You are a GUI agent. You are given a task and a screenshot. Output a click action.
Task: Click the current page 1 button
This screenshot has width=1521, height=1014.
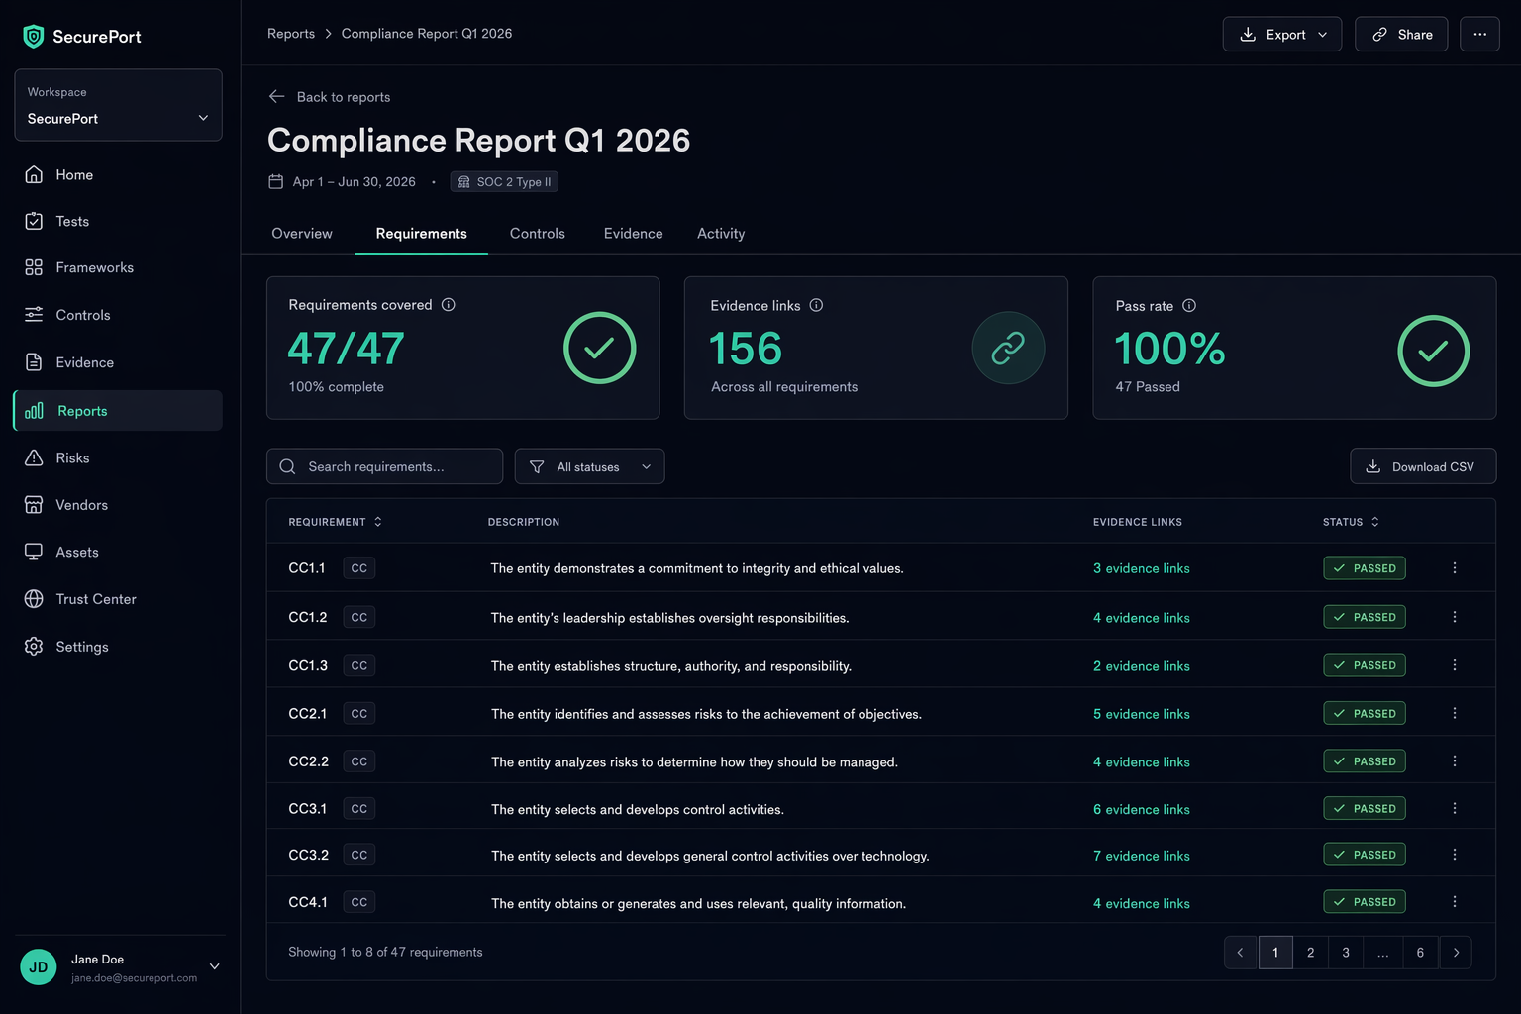click(x=1275, y=953)
